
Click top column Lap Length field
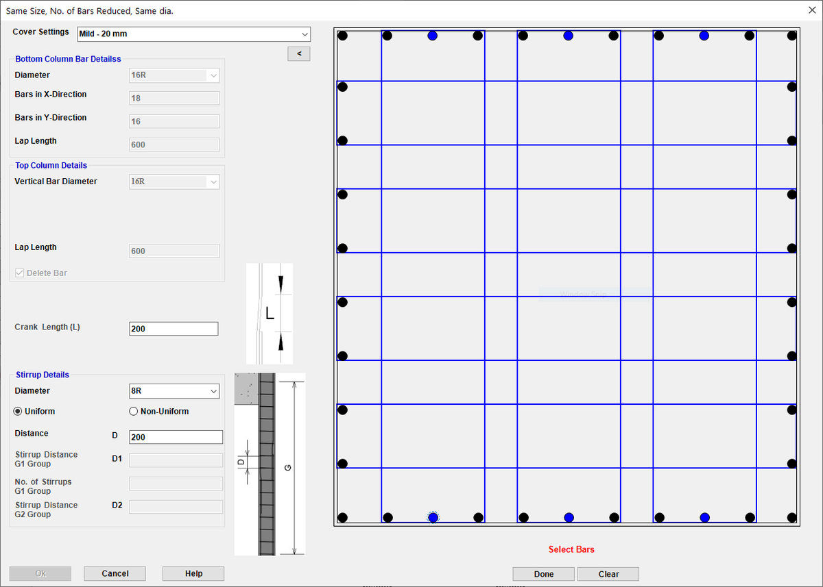[174, 251]
